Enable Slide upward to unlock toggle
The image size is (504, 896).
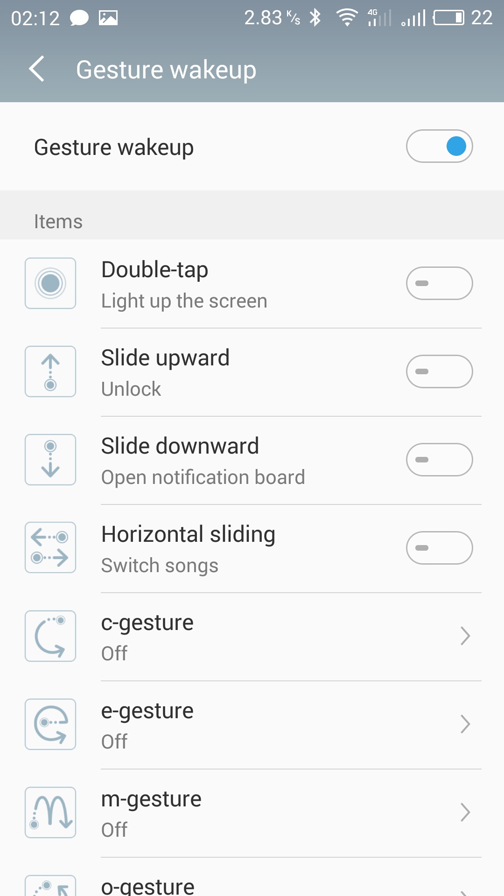click(439, 371)
